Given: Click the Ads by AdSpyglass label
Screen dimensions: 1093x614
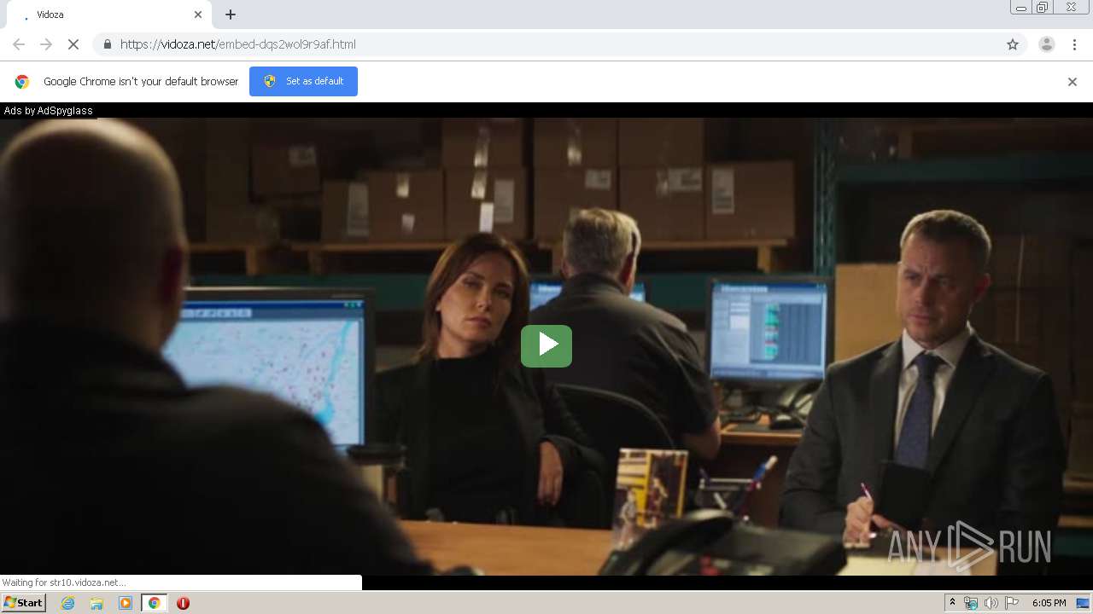Looking at the screenshot, I should pos(48,111).
